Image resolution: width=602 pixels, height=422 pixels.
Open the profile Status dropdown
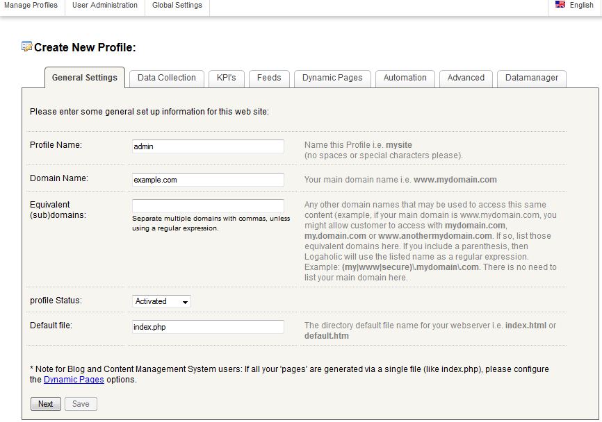point(161,301)
